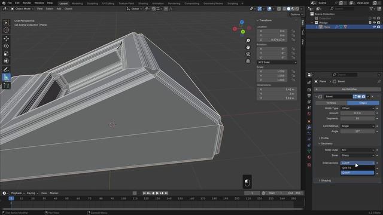The width and height of the screenshot is (383, 215).
Task: Open the XYZ Euler rotation mode dropdown
Action: [276, 62]
